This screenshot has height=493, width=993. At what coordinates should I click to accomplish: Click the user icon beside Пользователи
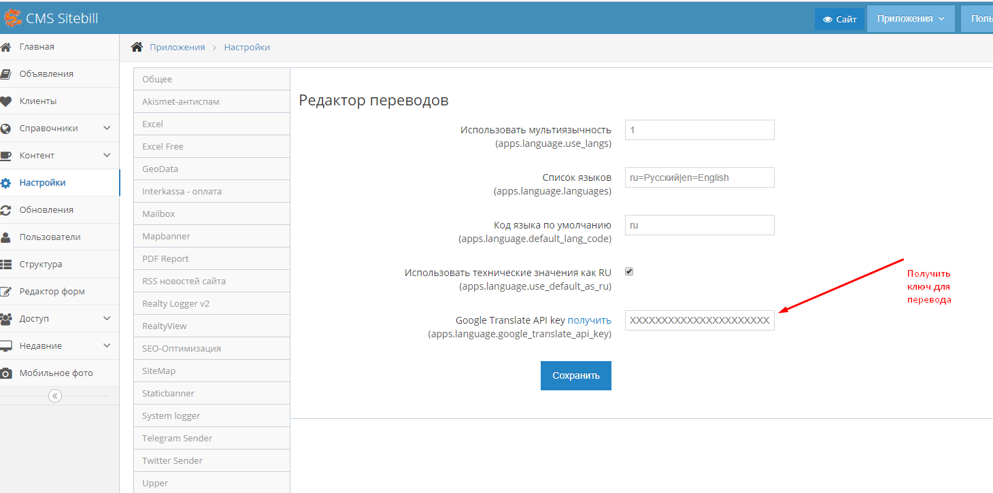coord(6,237)
